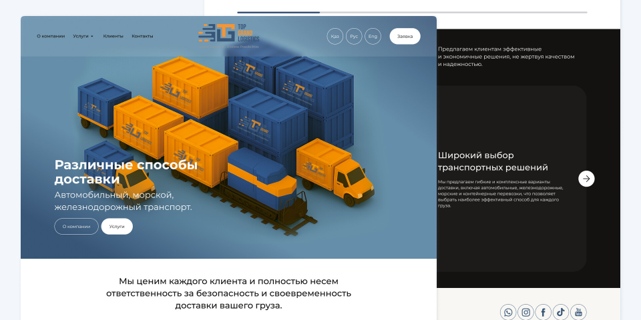Switch language to Eng

point(373,36)
